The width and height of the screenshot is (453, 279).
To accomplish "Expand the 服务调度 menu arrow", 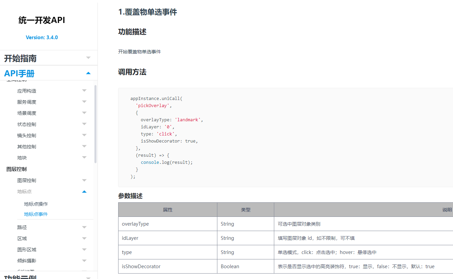I will 84,102.
